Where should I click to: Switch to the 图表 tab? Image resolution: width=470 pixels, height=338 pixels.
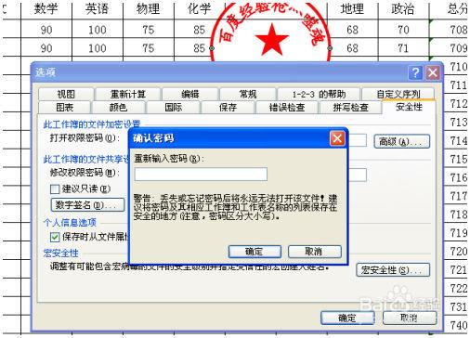click(x=64, y=108)
